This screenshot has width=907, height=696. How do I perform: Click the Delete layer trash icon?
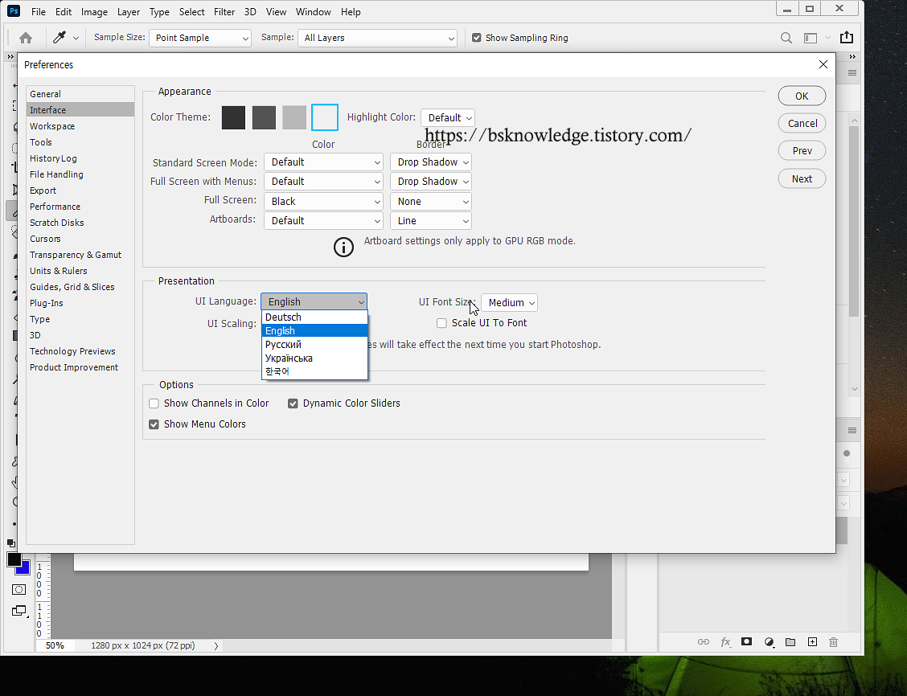(x=834, y=642)
